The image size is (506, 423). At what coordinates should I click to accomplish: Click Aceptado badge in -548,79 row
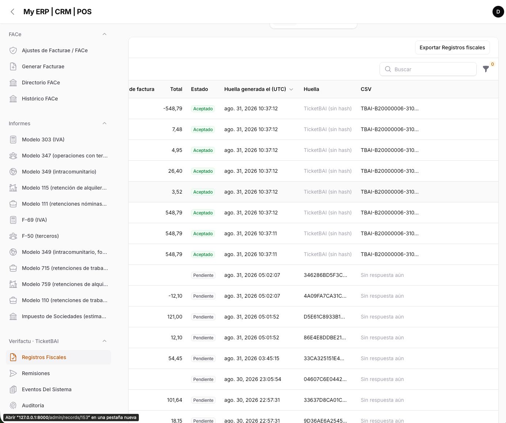203,109
